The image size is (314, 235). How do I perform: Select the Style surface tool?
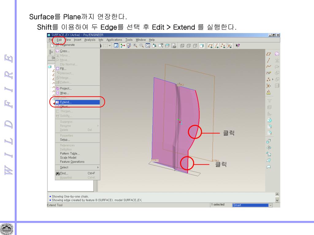(x=269, y=167)
